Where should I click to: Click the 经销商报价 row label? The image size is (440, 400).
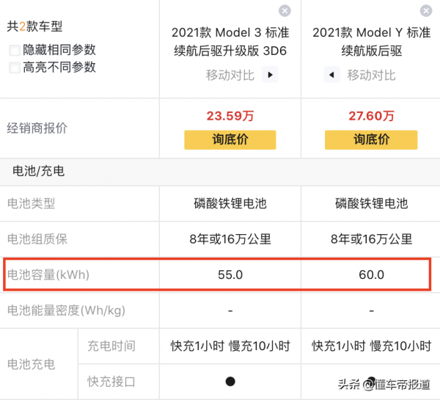[x=37, y=128]
